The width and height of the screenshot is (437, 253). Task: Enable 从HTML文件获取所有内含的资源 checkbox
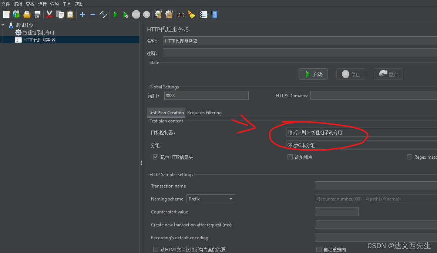[156, 249]
